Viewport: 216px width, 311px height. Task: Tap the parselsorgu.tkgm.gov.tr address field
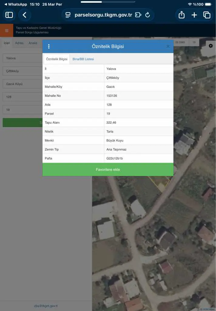click(103, 15)
